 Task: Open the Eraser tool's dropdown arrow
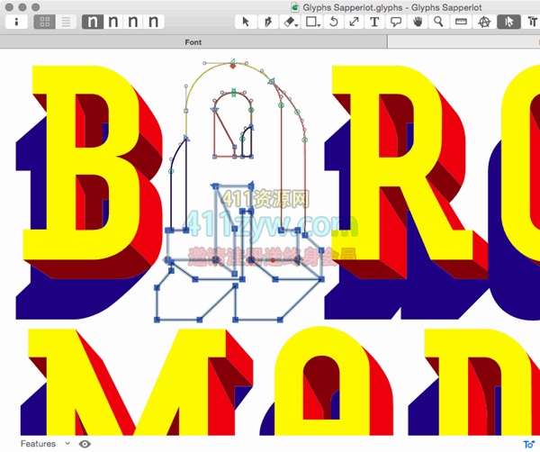(x=296, y=23)
